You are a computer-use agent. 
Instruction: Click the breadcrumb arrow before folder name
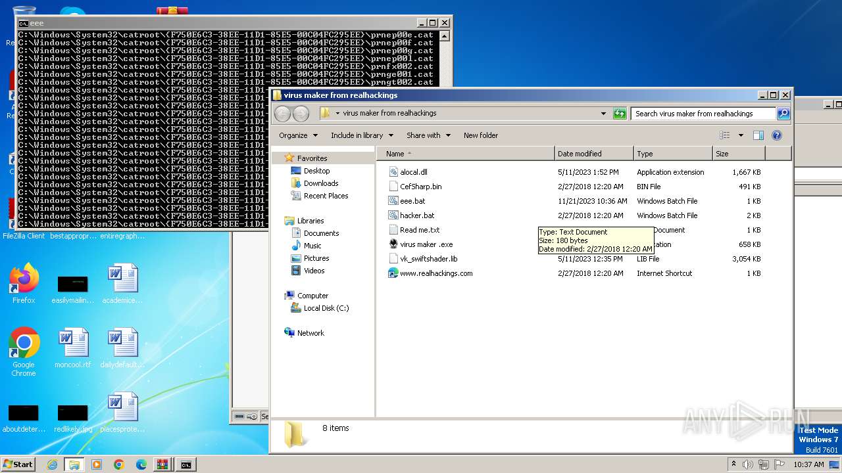click(x=337, y=113)
